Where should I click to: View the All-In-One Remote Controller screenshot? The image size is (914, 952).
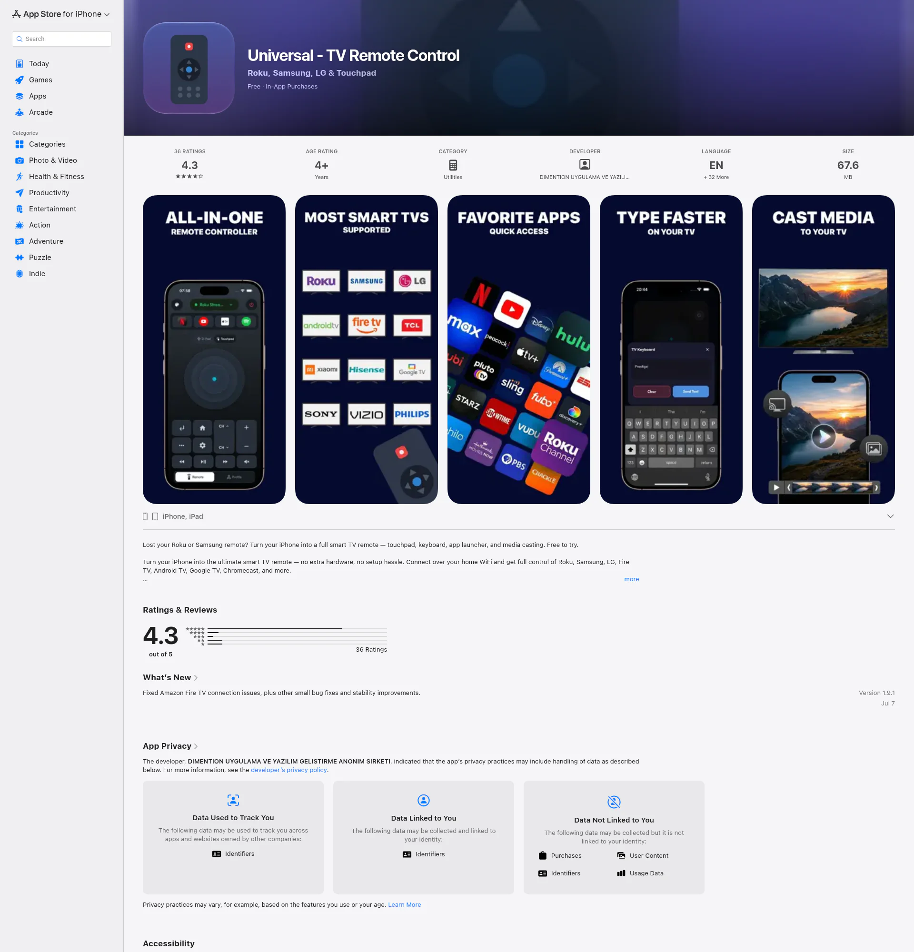(x=214, y=350)
